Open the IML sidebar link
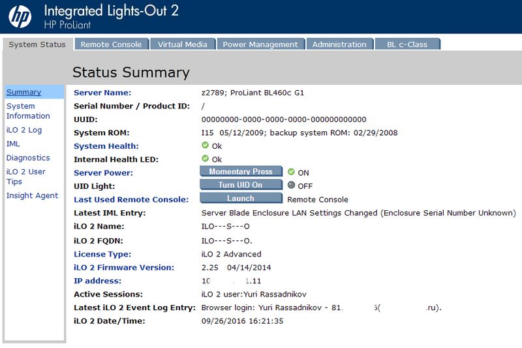This screenshot has width=522, height=348. 13,144
